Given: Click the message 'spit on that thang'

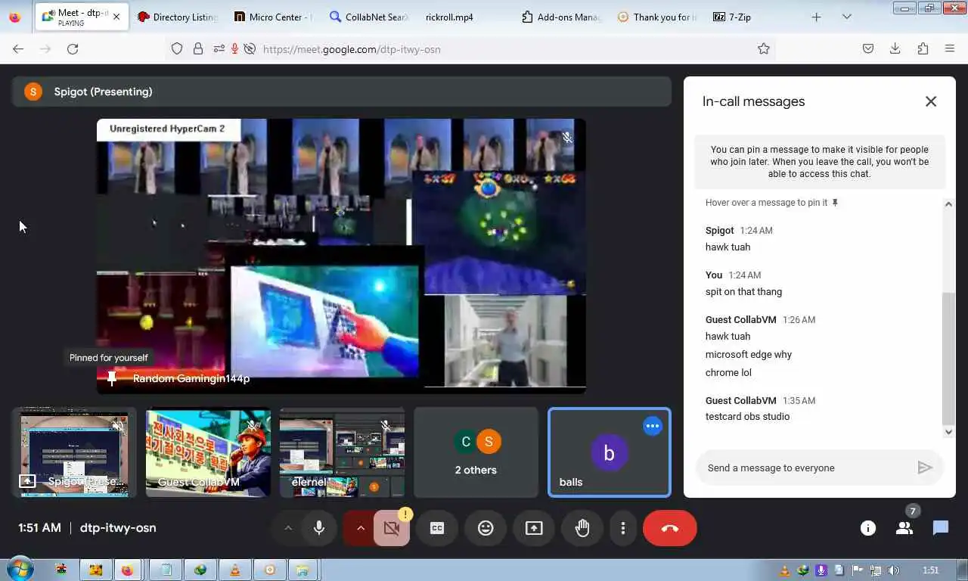Looking at the screenshot, I should (x=743, y=291).
